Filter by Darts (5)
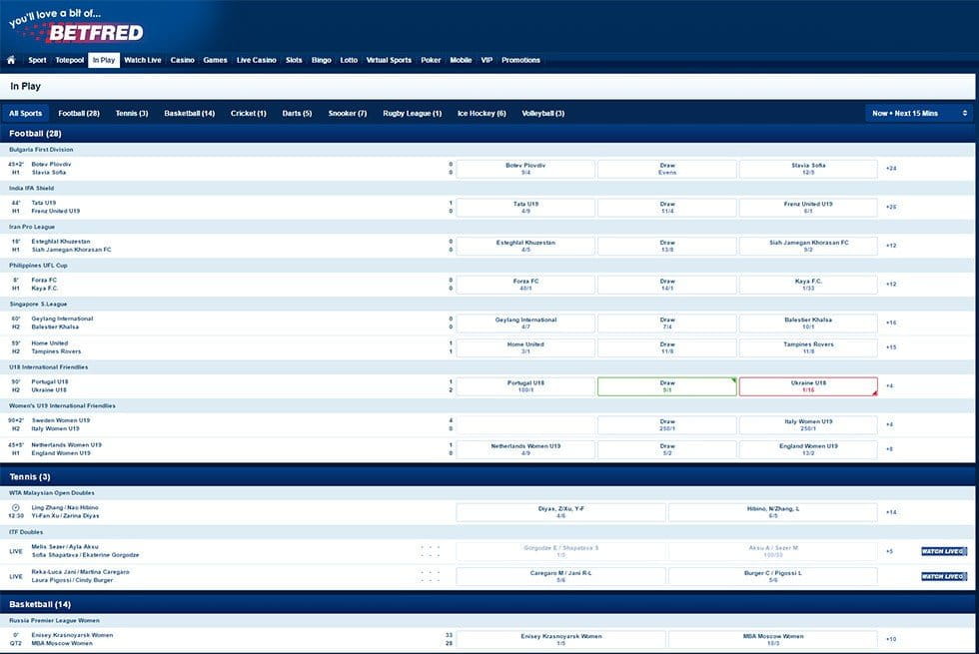The height and width of the screenshot is (654, 979). [297, 113]
